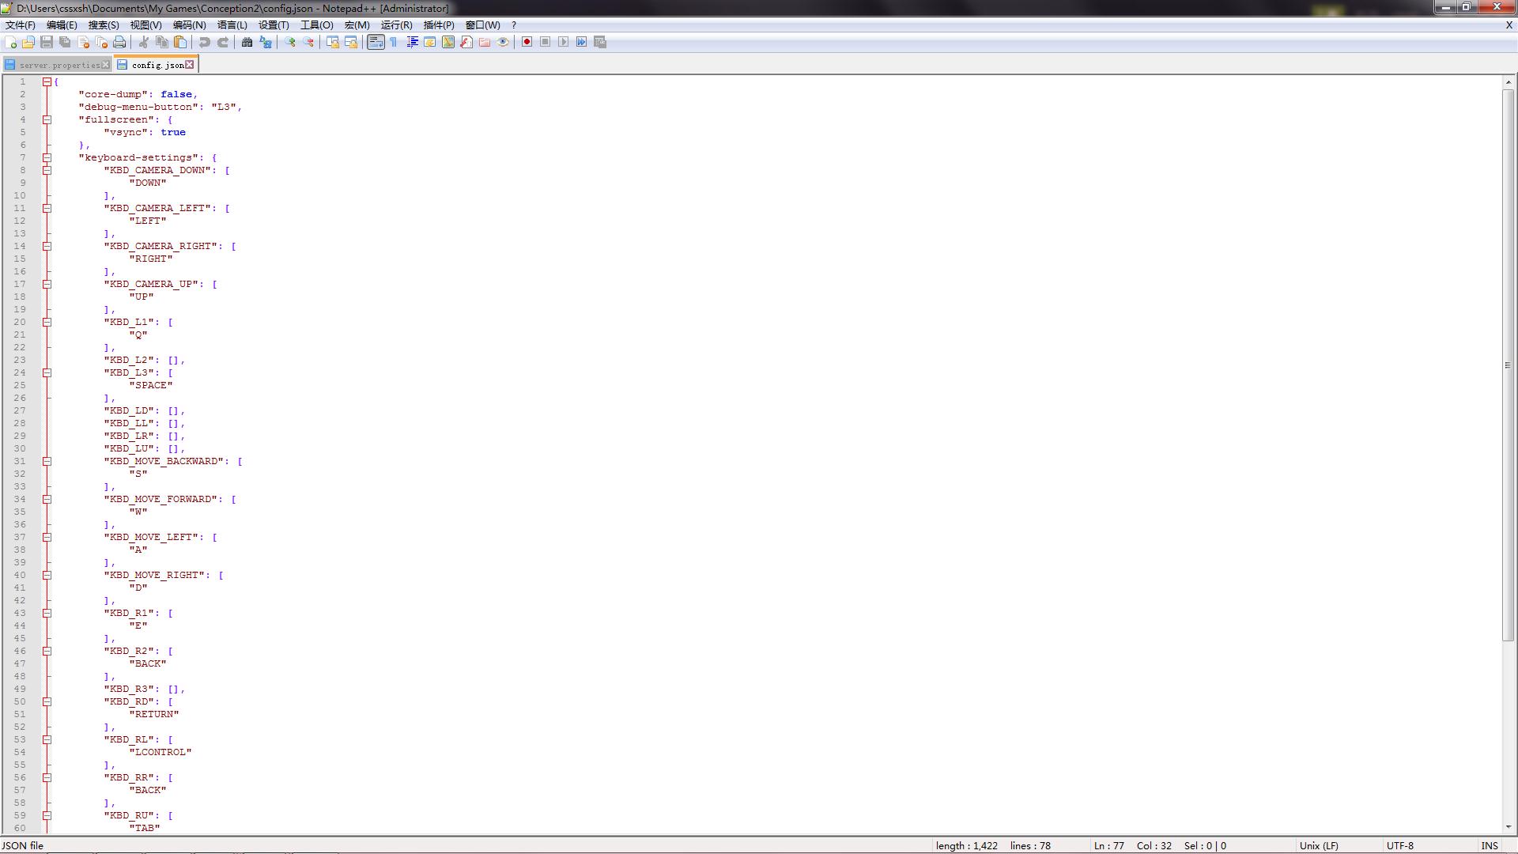Click the Replace toolbar icon
1518x854 pixels.
point(266,42)
